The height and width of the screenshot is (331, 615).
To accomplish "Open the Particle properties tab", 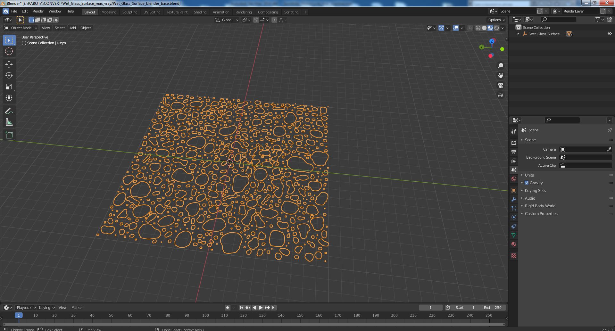I will pyautogui.click(x=514, y=208).
